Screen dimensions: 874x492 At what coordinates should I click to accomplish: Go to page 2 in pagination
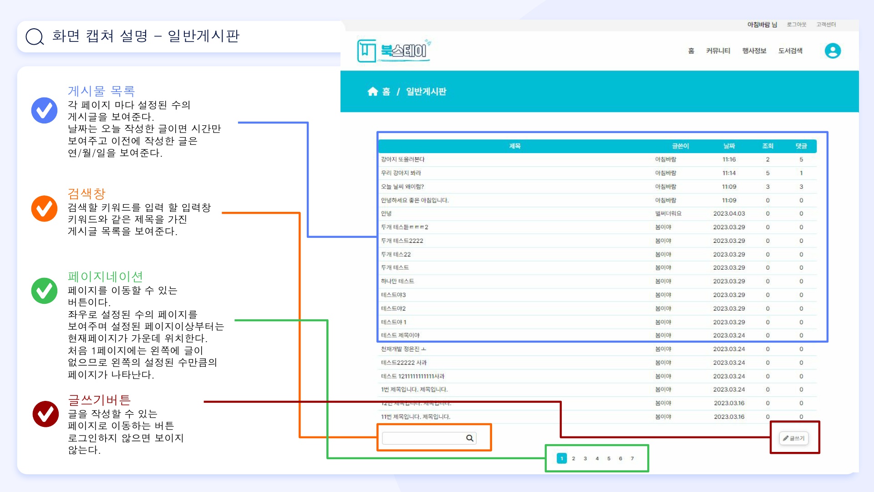(574, 458)
